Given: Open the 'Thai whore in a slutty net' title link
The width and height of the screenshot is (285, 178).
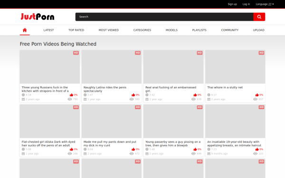Looking at the screenshot, I should (x=225, y=87).
